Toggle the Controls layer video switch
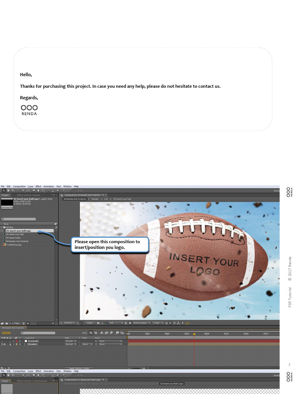 (2, 341)
